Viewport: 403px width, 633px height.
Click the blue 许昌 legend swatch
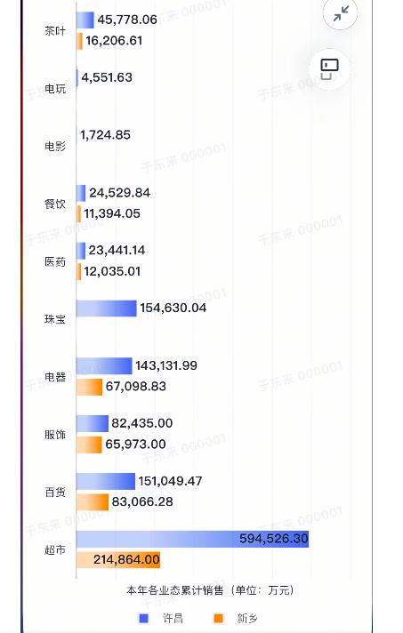(x=143, y=618)
